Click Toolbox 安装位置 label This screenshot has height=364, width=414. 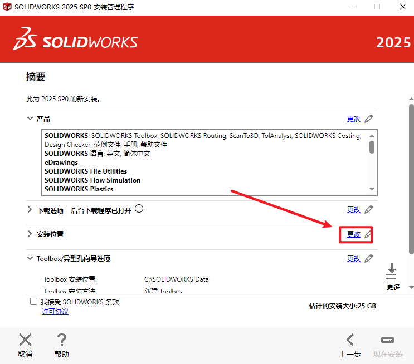(70, 279)
